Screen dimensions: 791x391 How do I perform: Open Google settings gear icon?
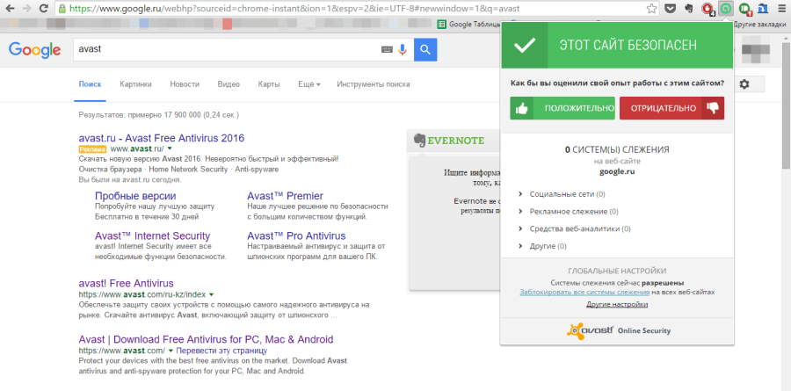coord(744,84)
